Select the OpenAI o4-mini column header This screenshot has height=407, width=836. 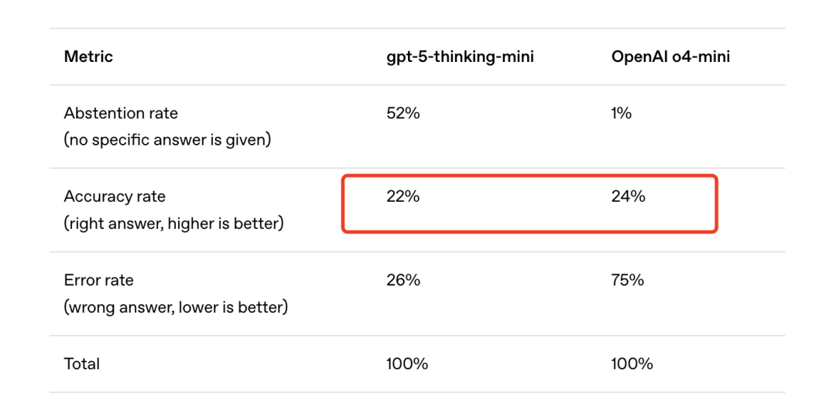tap(670, 56)
